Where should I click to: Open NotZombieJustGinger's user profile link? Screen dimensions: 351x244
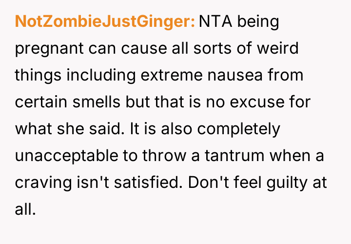pos(105,21)
